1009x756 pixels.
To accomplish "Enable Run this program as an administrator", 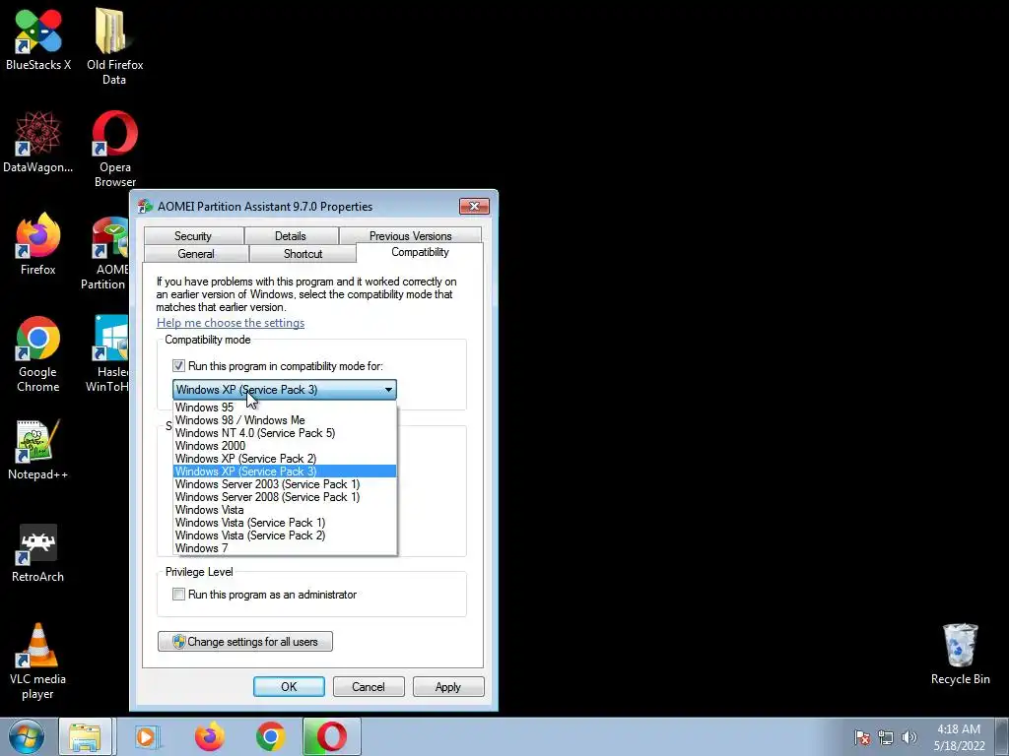I will tap(178, 595).
